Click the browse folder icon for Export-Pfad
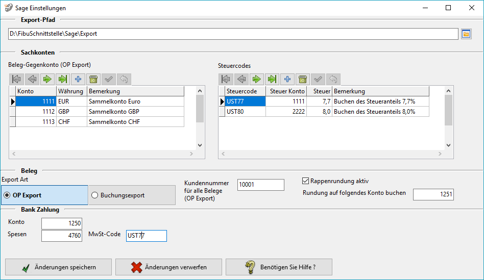This screenshot has height=280, width=484. tap(466, 34)
